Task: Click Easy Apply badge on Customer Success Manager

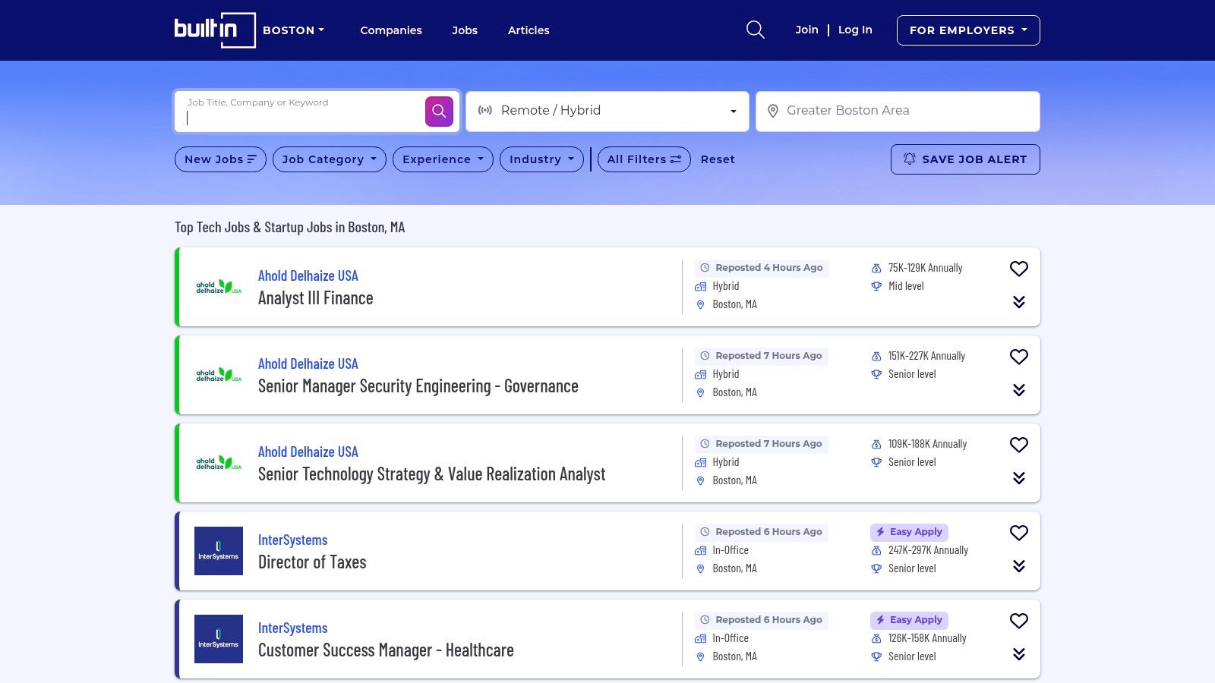Action: pos(909,620)
